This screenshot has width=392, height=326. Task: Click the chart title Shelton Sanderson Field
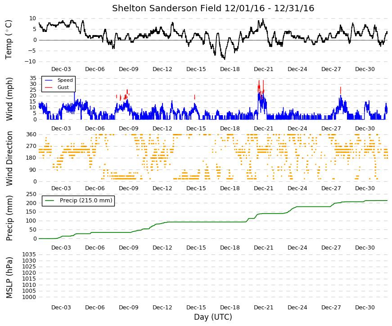[167, 8]
